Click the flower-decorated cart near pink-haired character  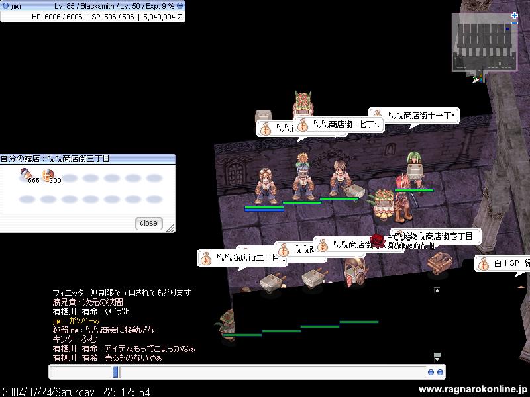[384, 203]
